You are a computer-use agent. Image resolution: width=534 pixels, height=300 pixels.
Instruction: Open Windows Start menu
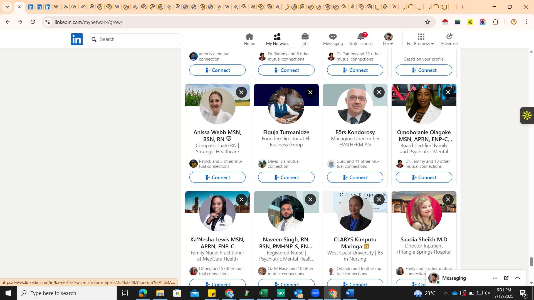coord(8,293)
